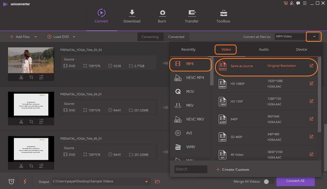Viewport: 327px width, 189px height.
Task: Switch to the Converting tab
Action: (150, 37)
